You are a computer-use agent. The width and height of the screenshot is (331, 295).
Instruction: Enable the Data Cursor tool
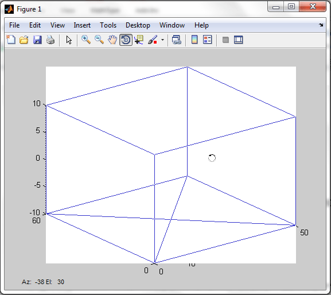click(139, 40)
